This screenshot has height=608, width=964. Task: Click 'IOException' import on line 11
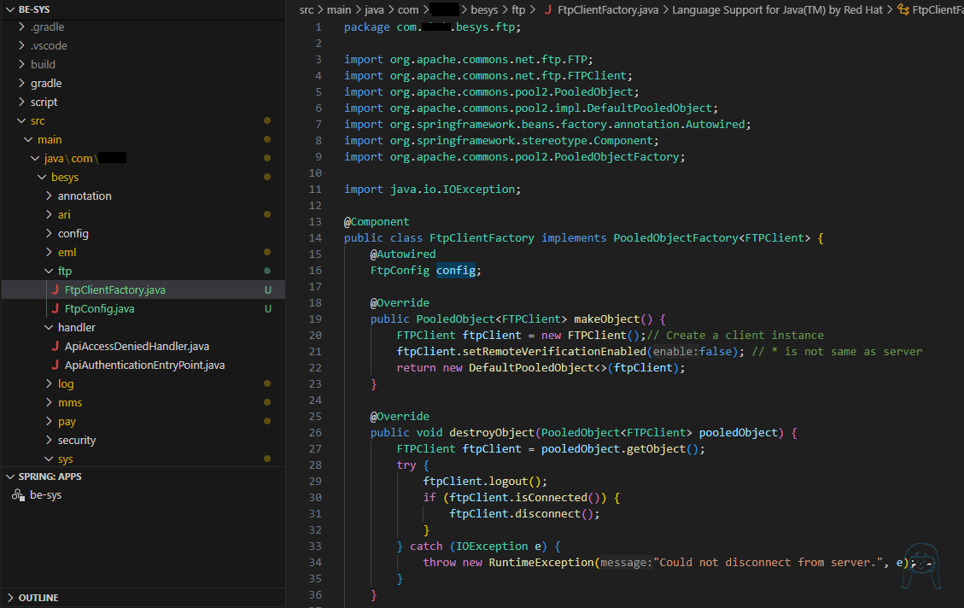tap(479, 190)
